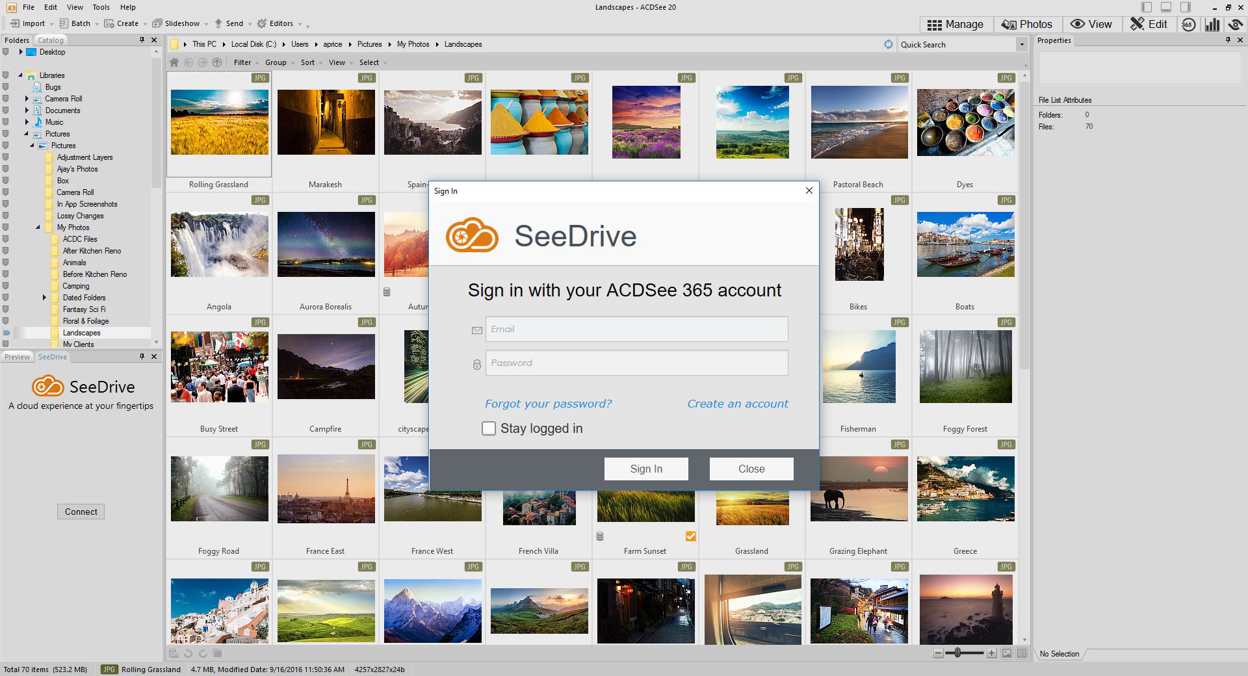Go forward with the right arrow icon

pos(203,62)
